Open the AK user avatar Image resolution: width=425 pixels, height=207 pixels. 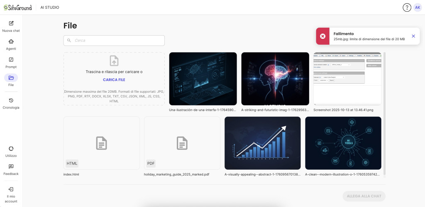(x=418, y=7)
